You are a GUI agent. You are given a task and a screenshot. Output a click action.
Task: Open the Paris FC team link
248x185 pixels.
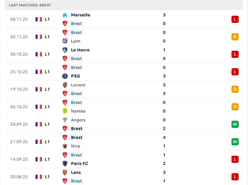[79, 164]
